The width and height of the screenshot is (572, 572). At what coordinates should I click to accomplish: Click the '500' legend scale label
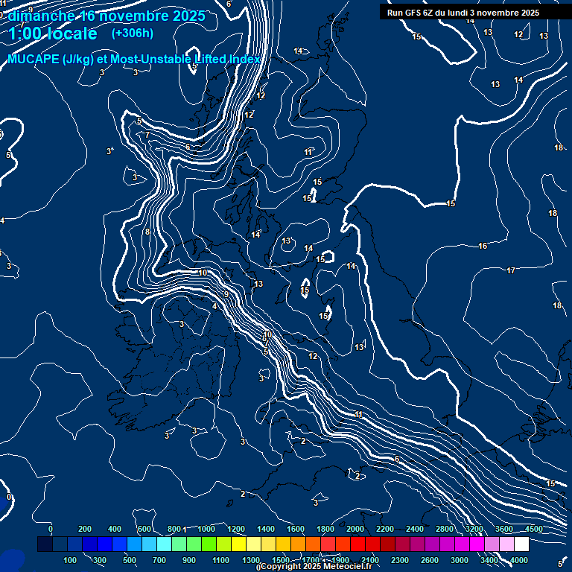130,560
